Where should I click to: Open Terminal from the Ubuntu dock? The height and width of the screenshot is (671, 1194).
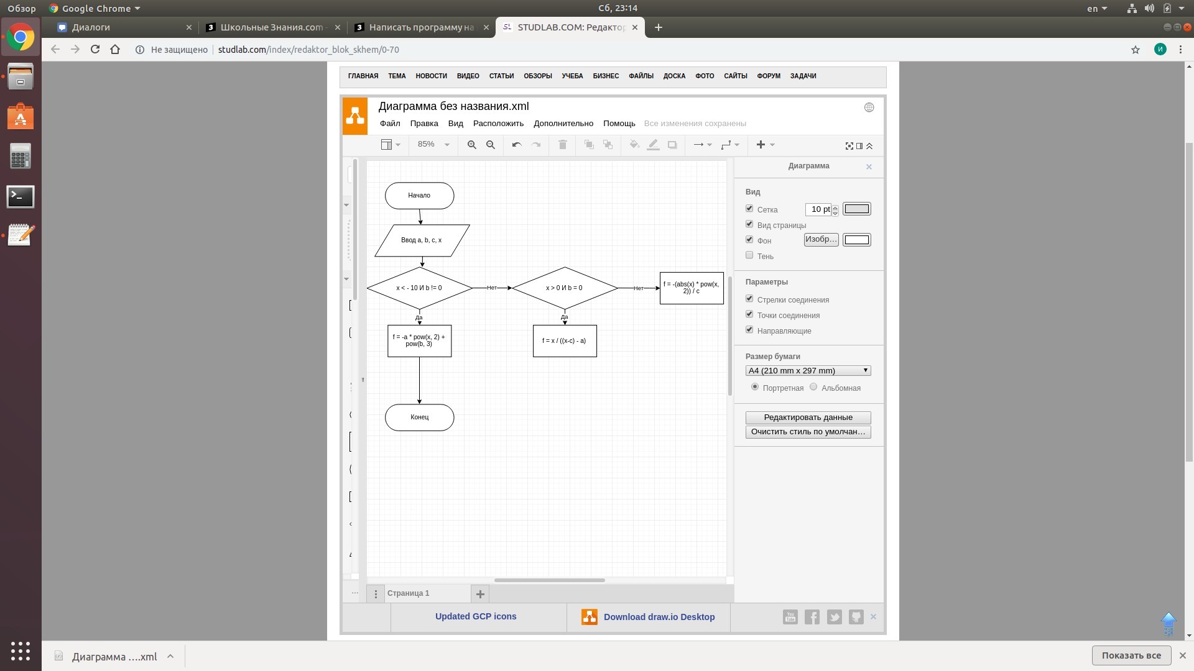point(20,197)
